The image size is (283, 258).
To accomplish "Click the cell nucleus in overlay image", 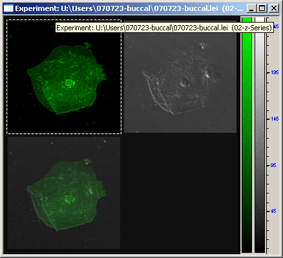I will click(69, 199).
